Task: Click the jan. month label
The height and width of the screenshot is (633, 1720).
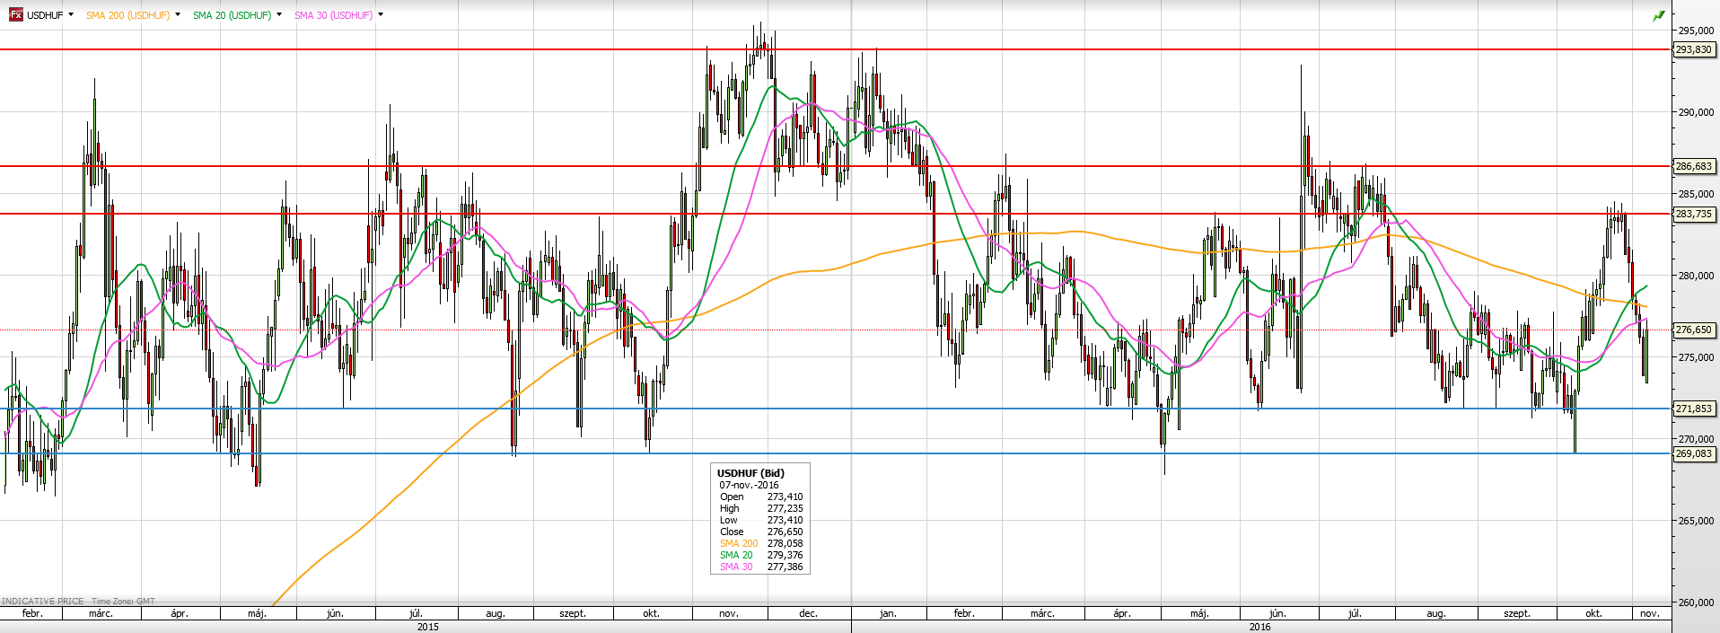Action: click(888, 613)
